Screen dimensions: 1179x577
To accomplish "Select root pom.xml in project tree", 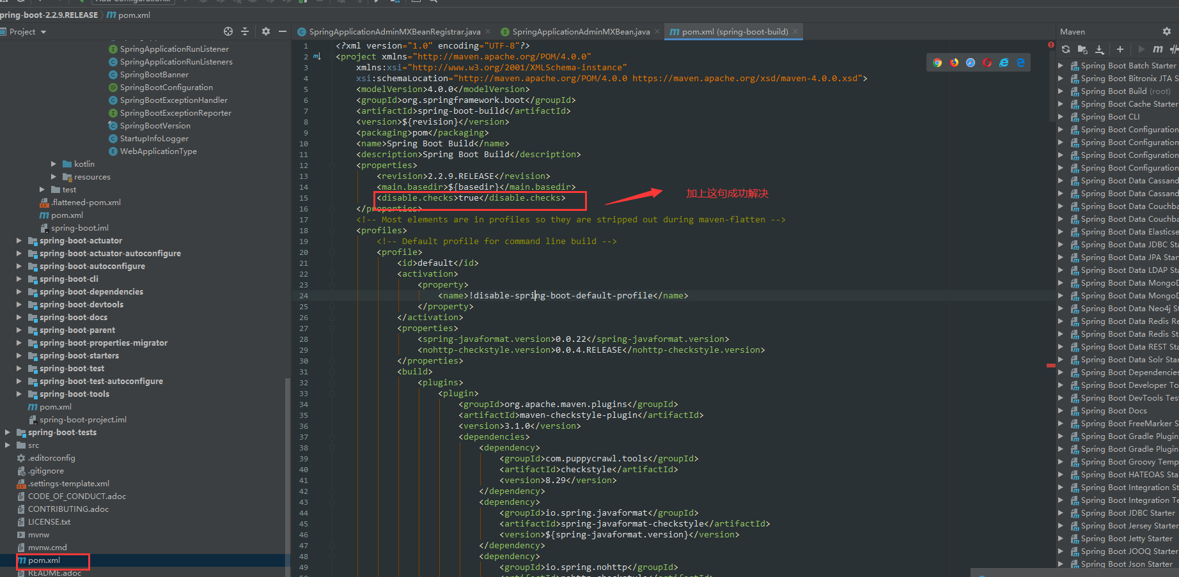I will pyautogui.click(x=44, y=560).
